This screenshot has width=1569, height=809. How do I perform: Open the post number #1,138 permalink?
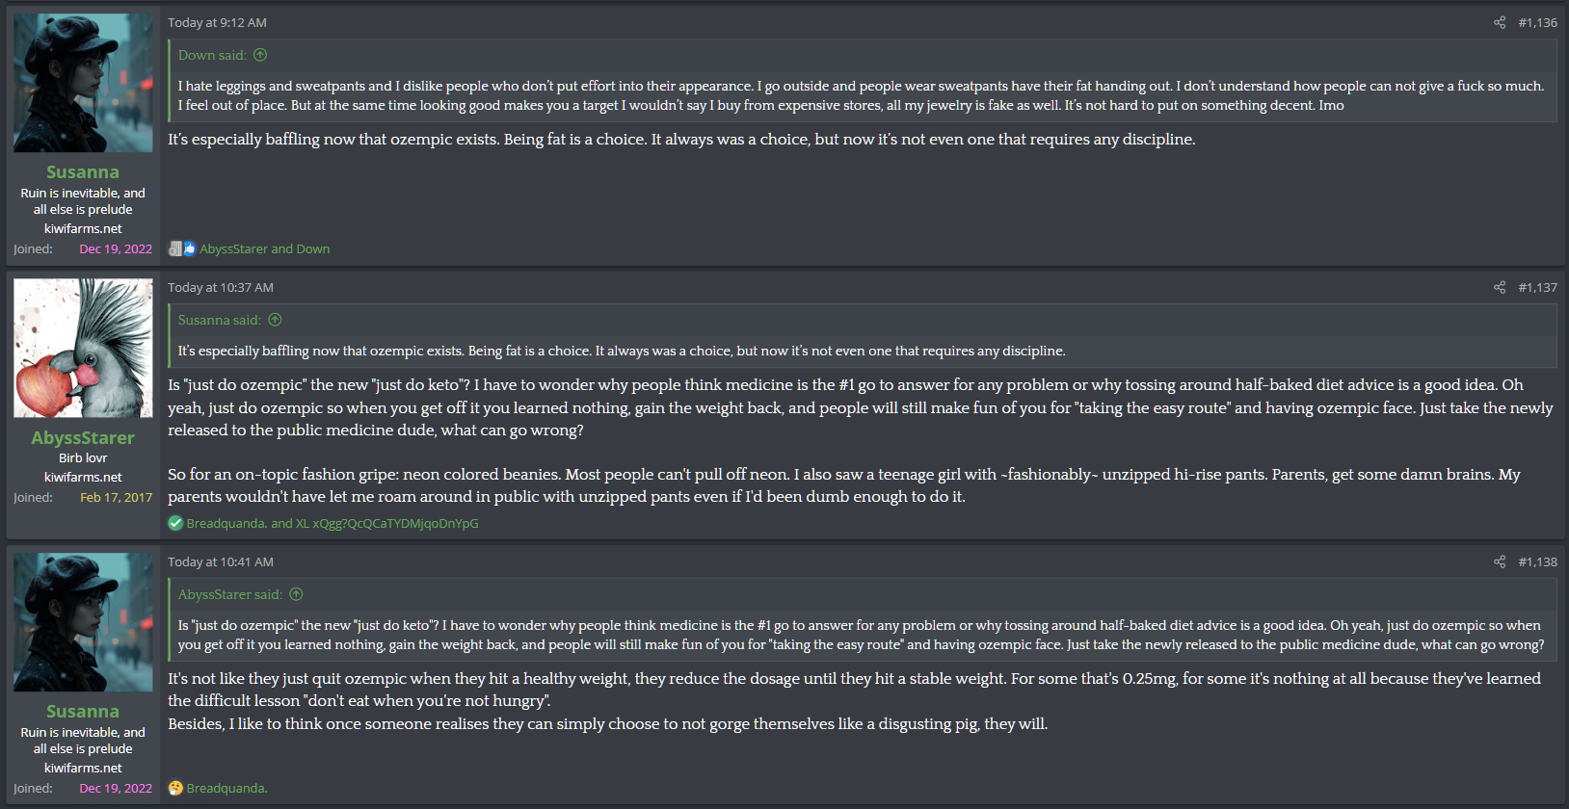point(1537,561)
